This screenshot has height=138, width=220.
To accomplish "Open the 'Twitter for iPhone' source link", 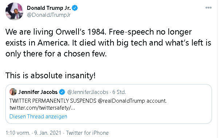I will [87, 133].
